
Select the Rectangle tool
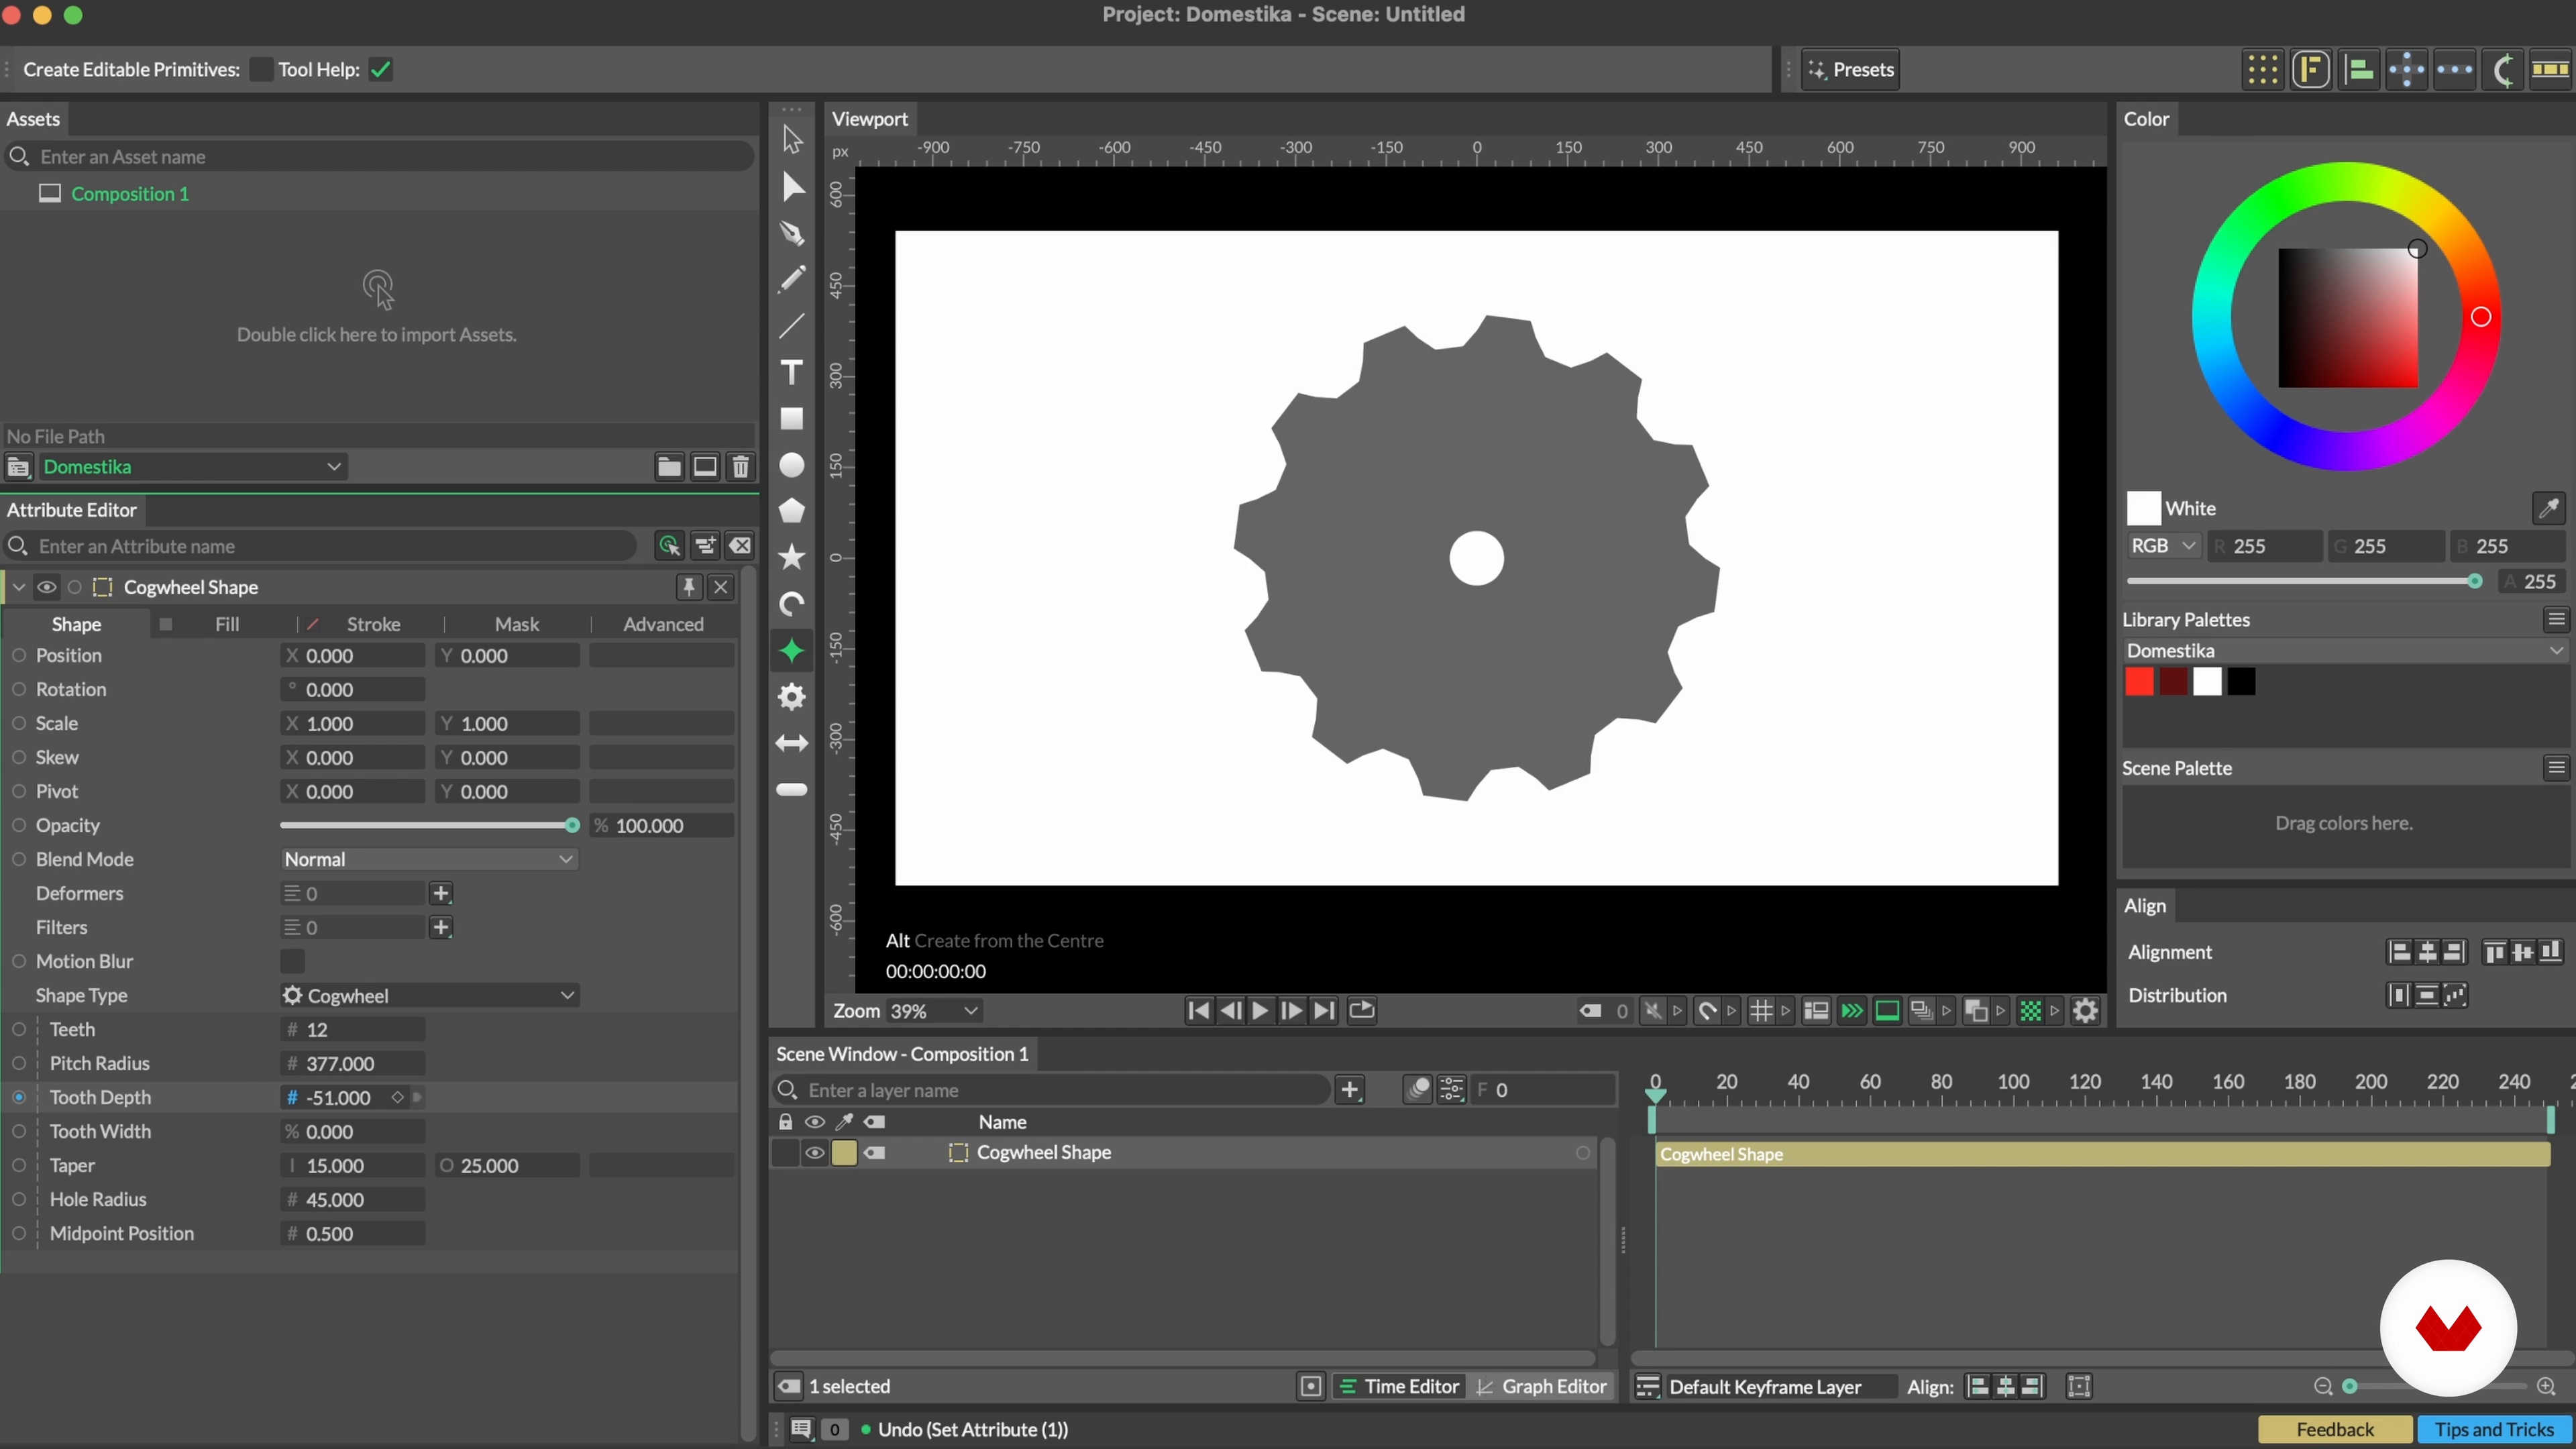[x=792, y=419]
